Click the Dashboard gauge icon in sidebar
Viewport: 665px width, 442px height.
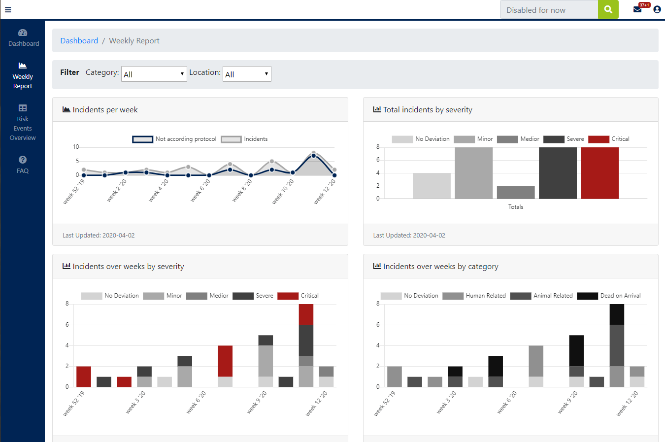(x=23, y=33)
